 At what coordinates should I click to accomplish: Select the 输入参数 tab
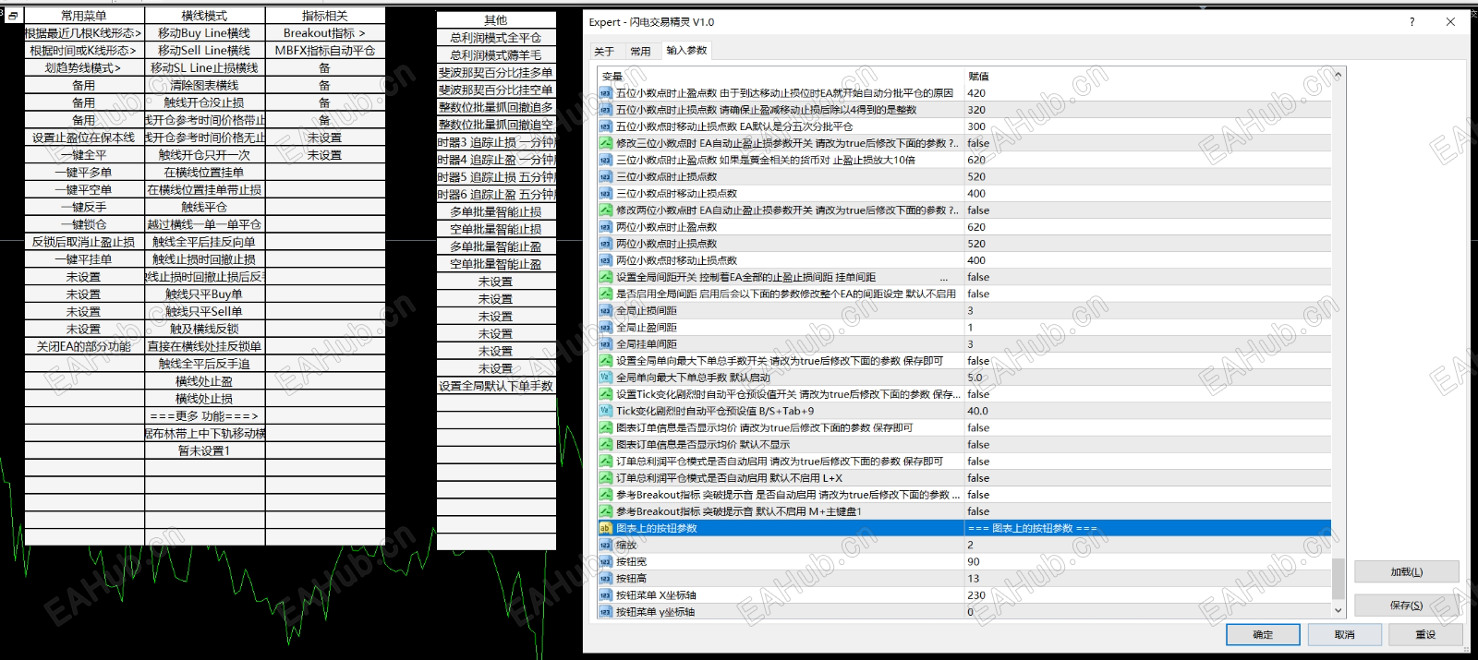pyautogui.click(x=686, y=51)
